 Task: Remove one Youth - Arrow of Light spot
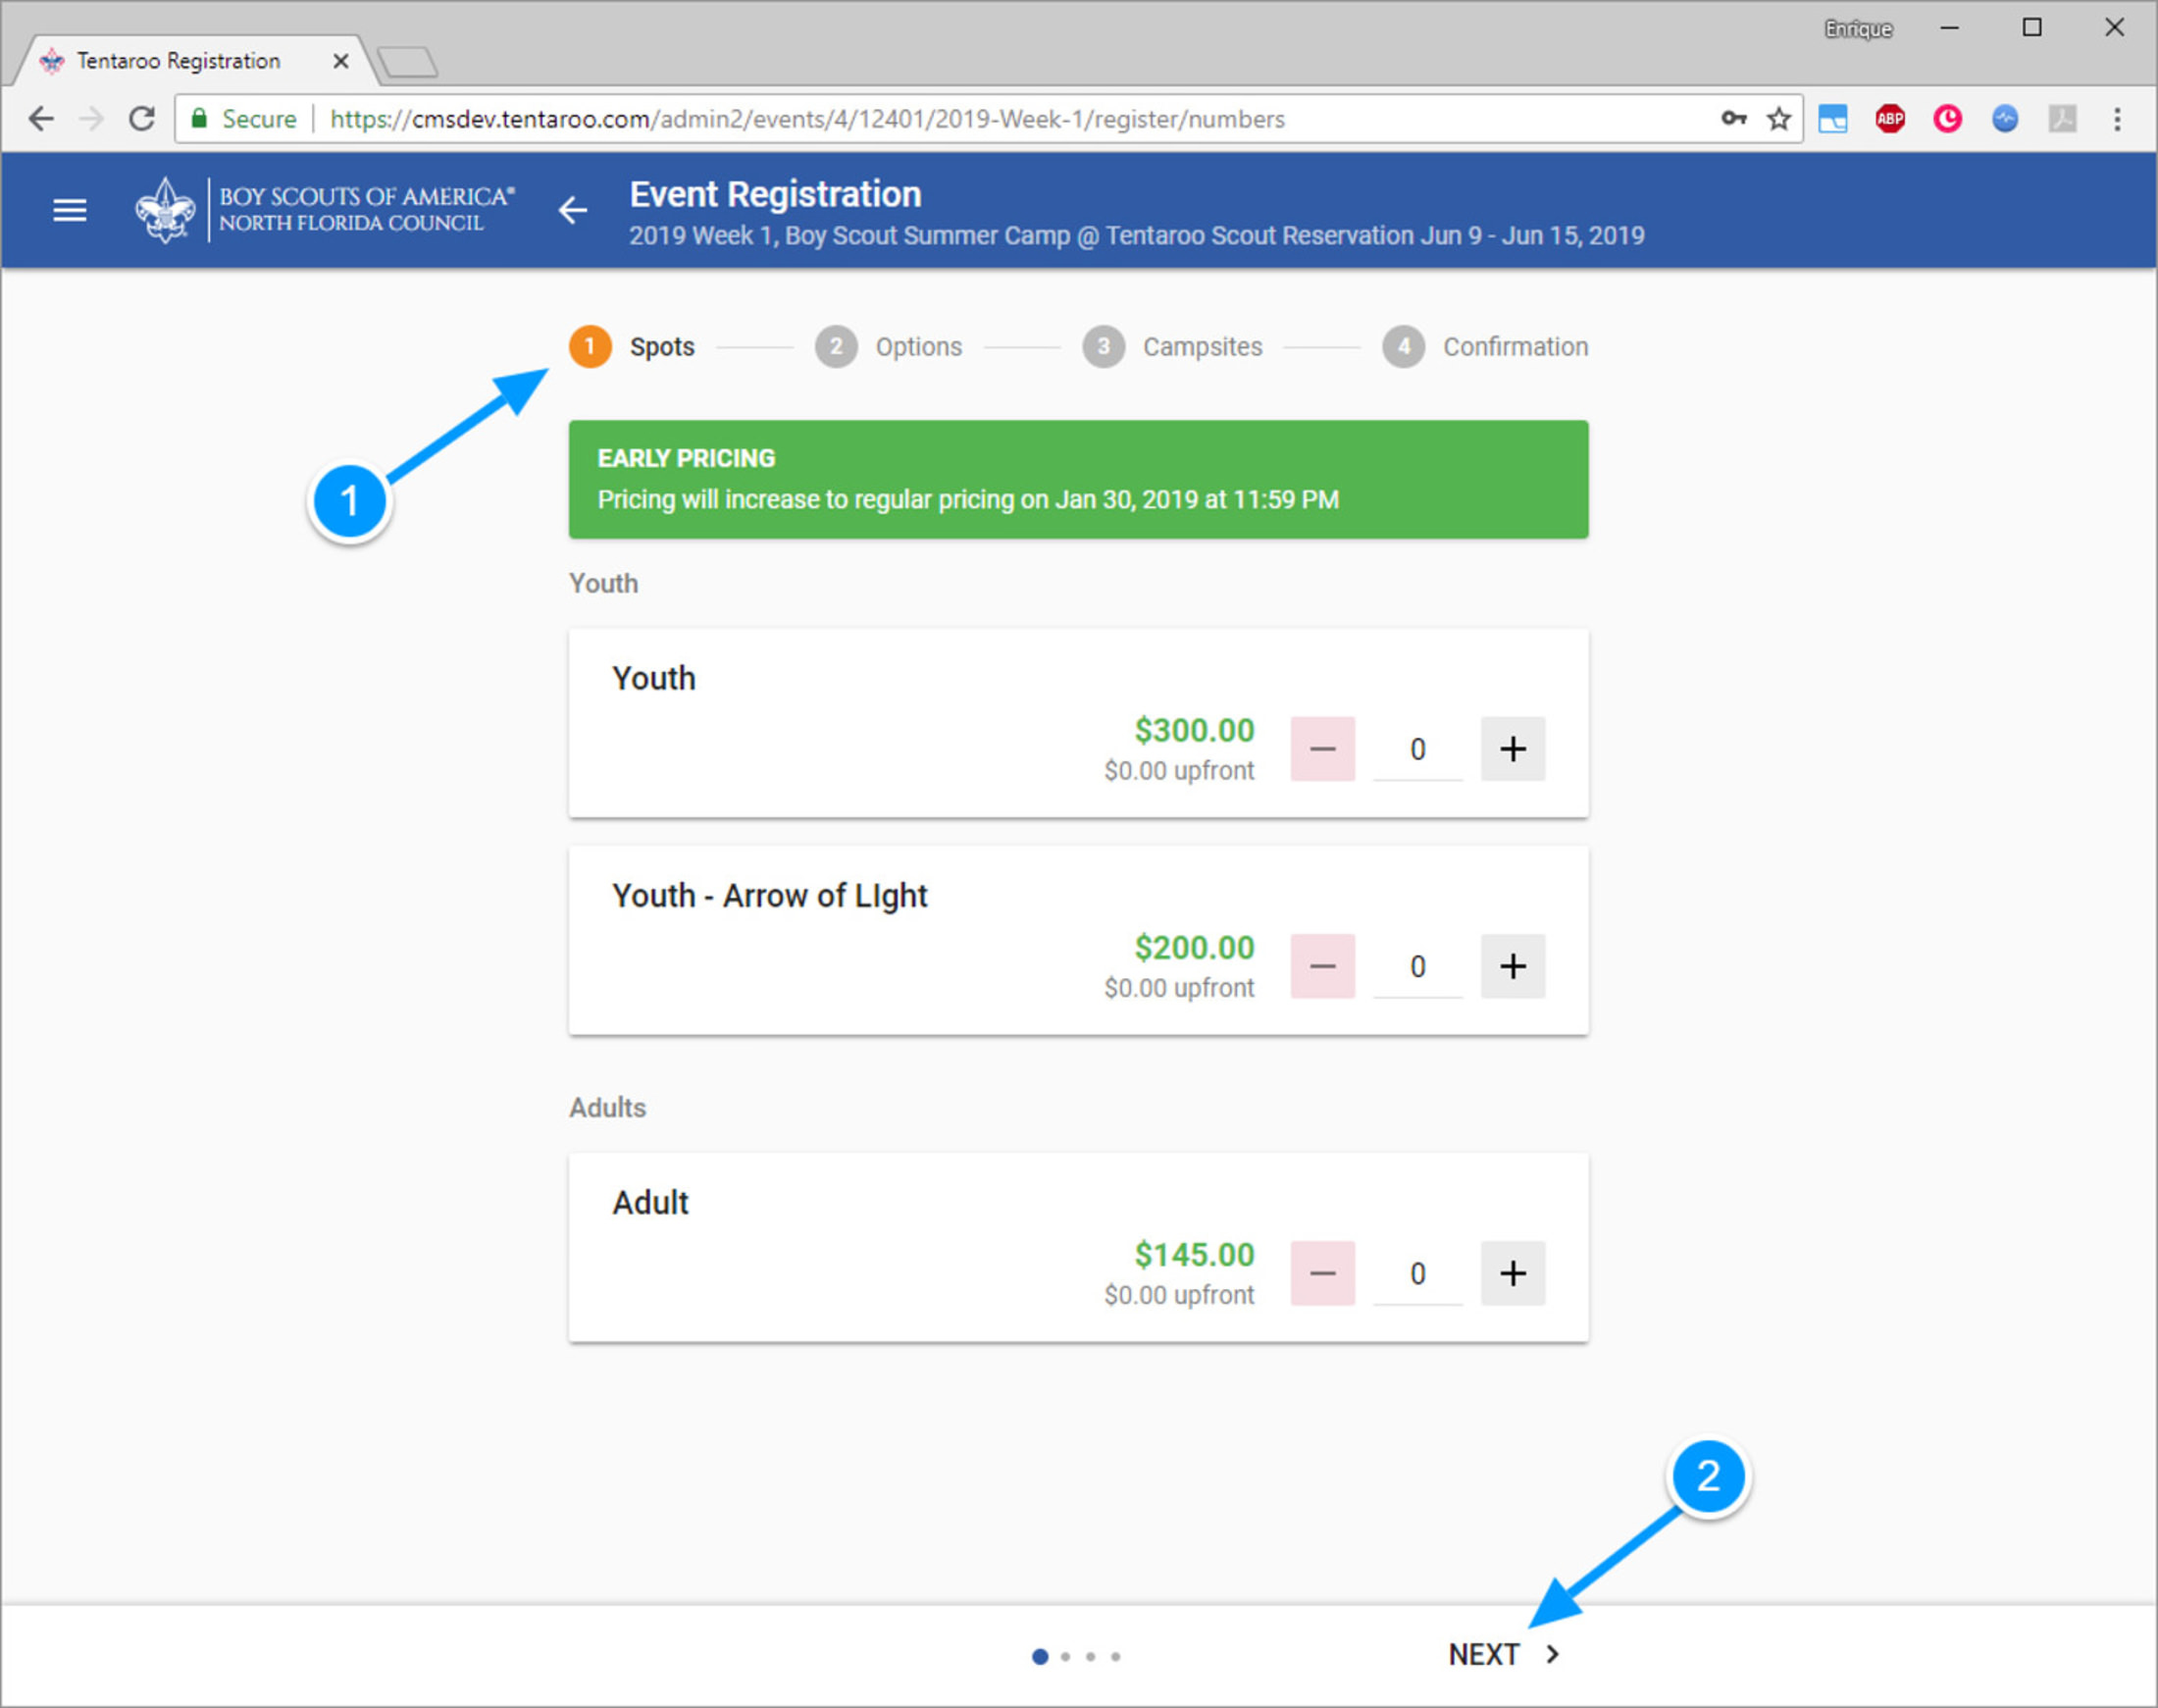point(1322,966)
